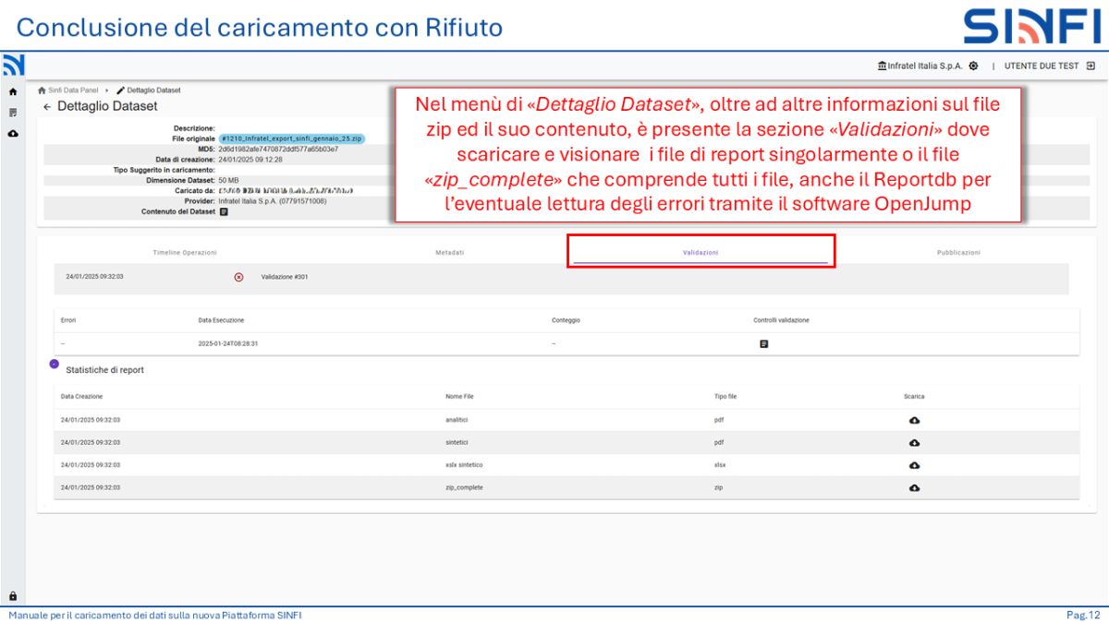Select the dataset list icon in the sidebar
The height and width of the screenshot is (623, 1109).
click(13, 114)
